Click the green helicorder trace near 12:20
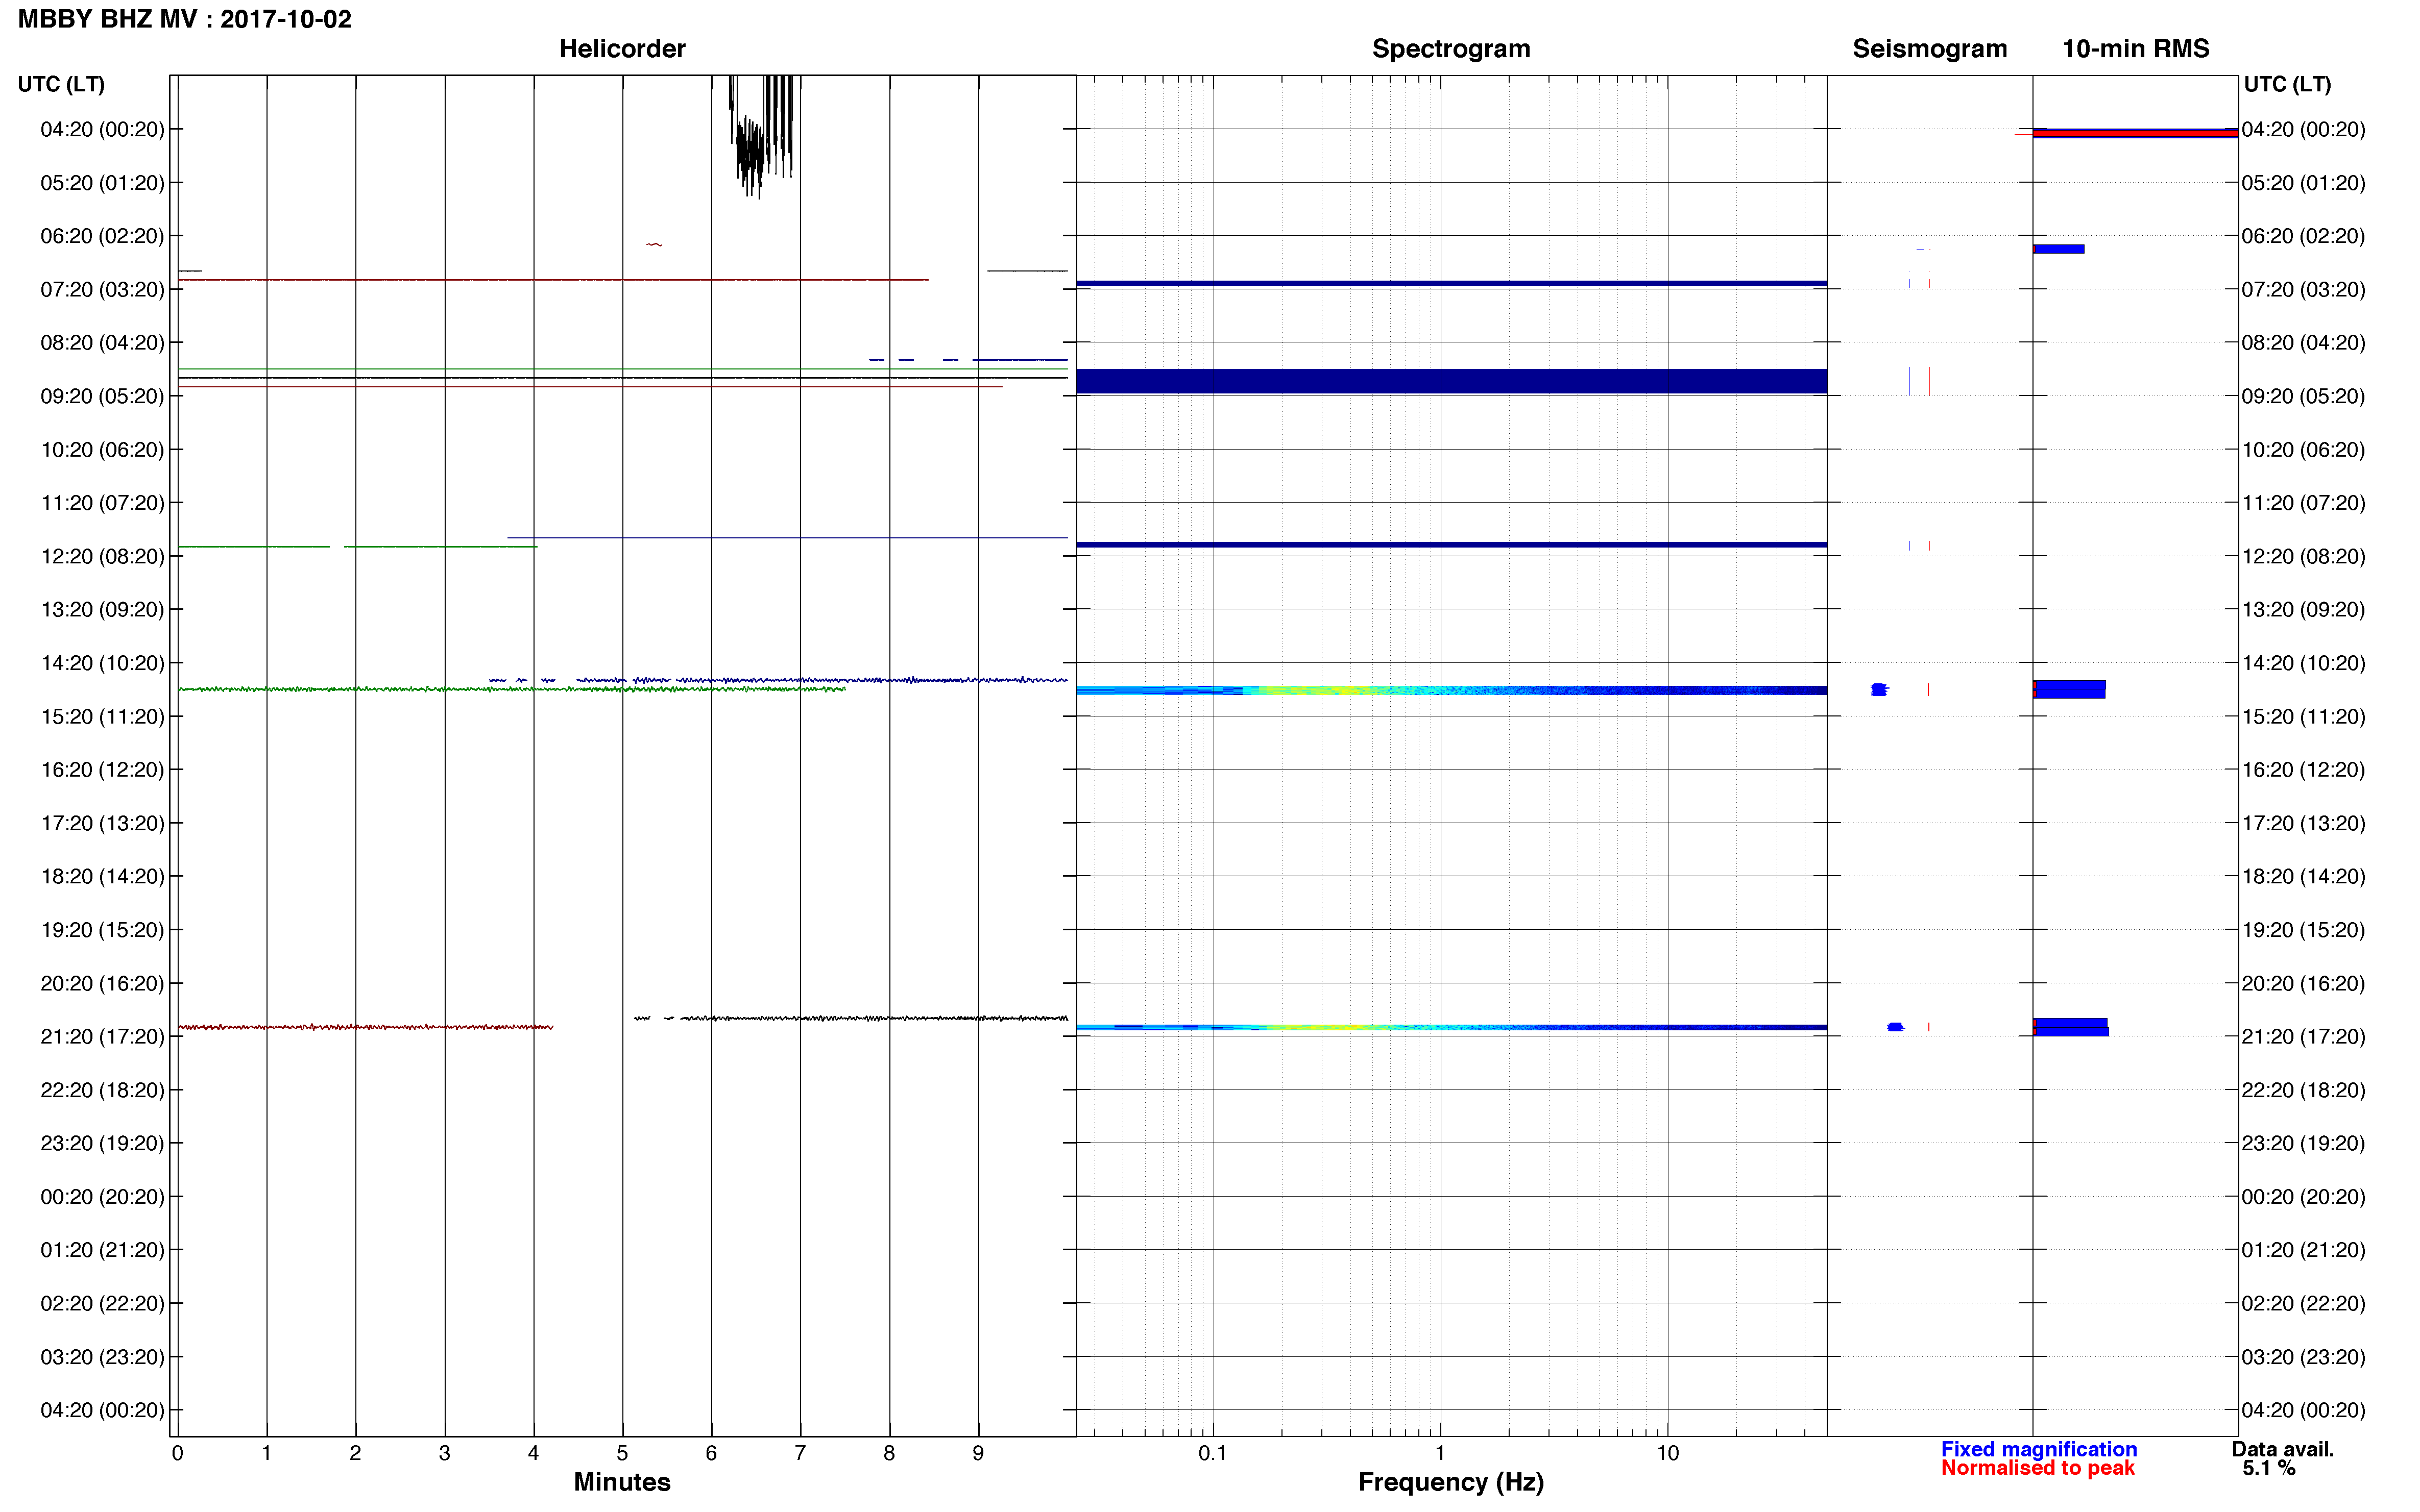2420x1512 pixels. [x=357, y=547]
